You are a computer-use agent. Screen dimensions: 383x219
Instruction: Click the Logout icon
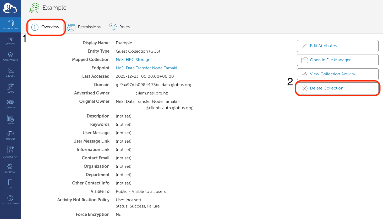(10, 184)
